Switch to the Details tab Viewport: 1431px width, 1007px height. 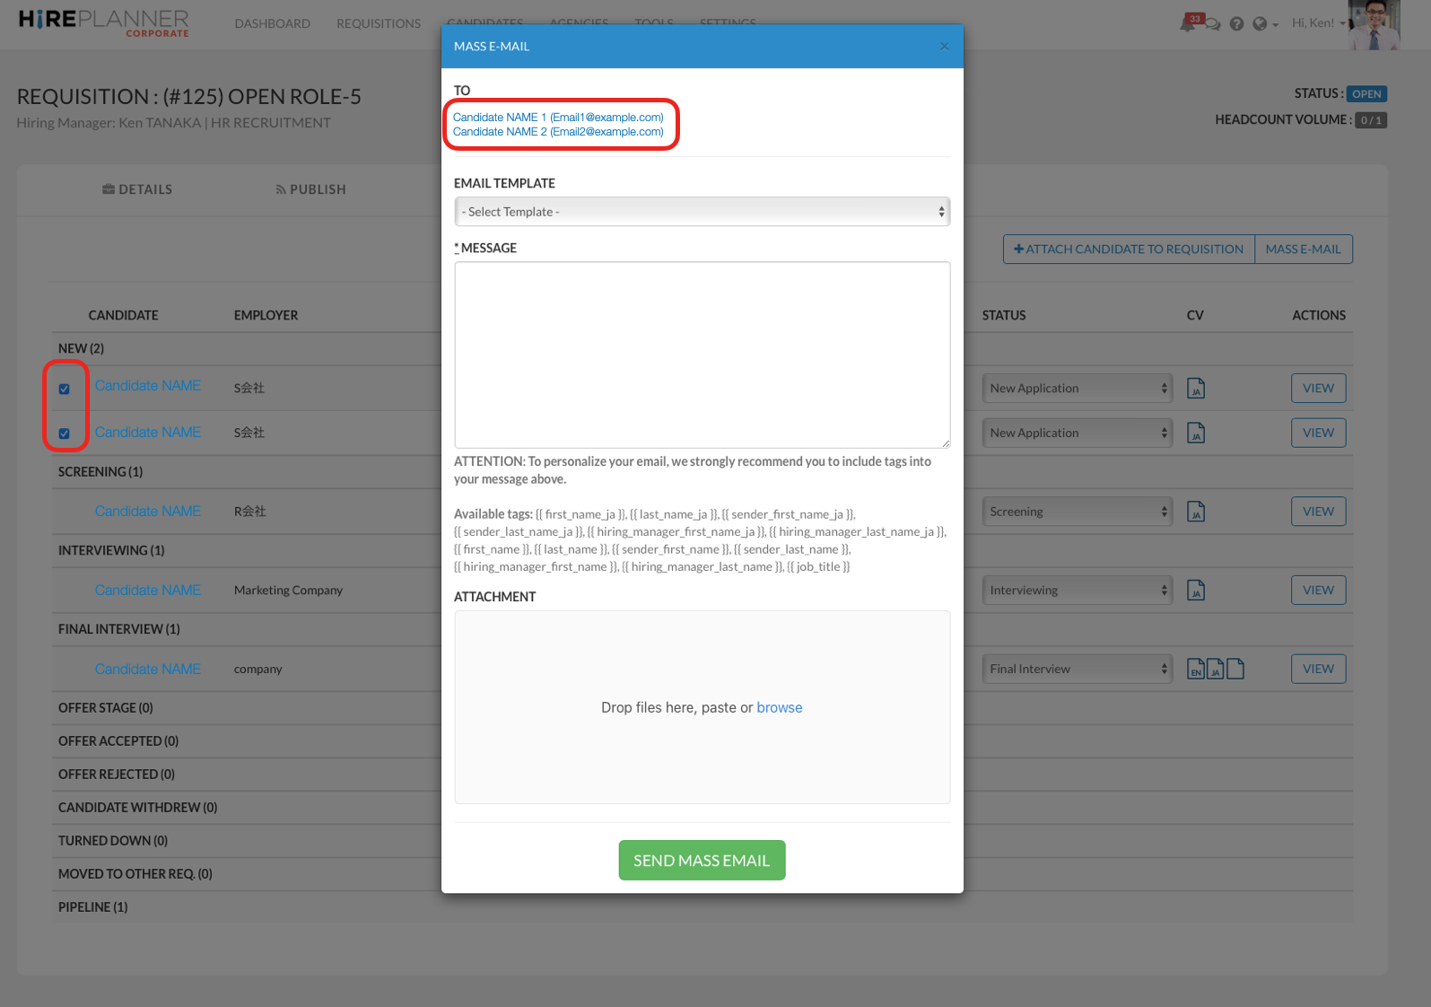click(137, 189)
